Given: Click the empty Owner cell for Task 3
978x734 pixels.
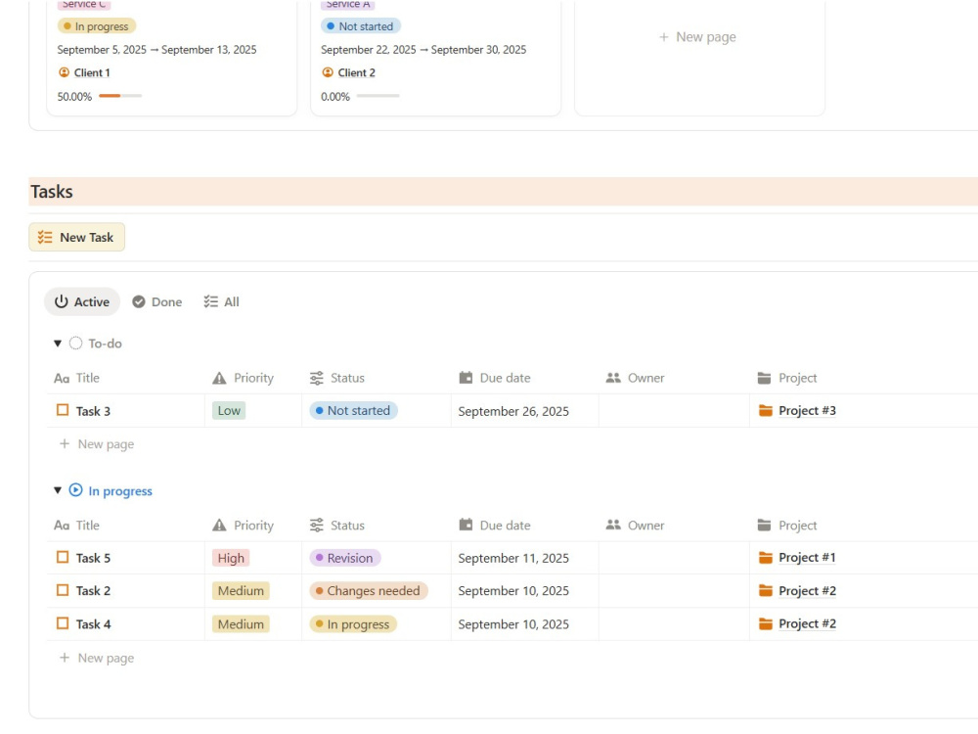Looking at the screenshot, I should point(674,411).
